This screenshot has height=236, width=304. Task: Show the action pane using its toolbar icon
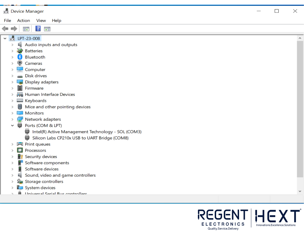pyautogui.click(x=47, y=28)
